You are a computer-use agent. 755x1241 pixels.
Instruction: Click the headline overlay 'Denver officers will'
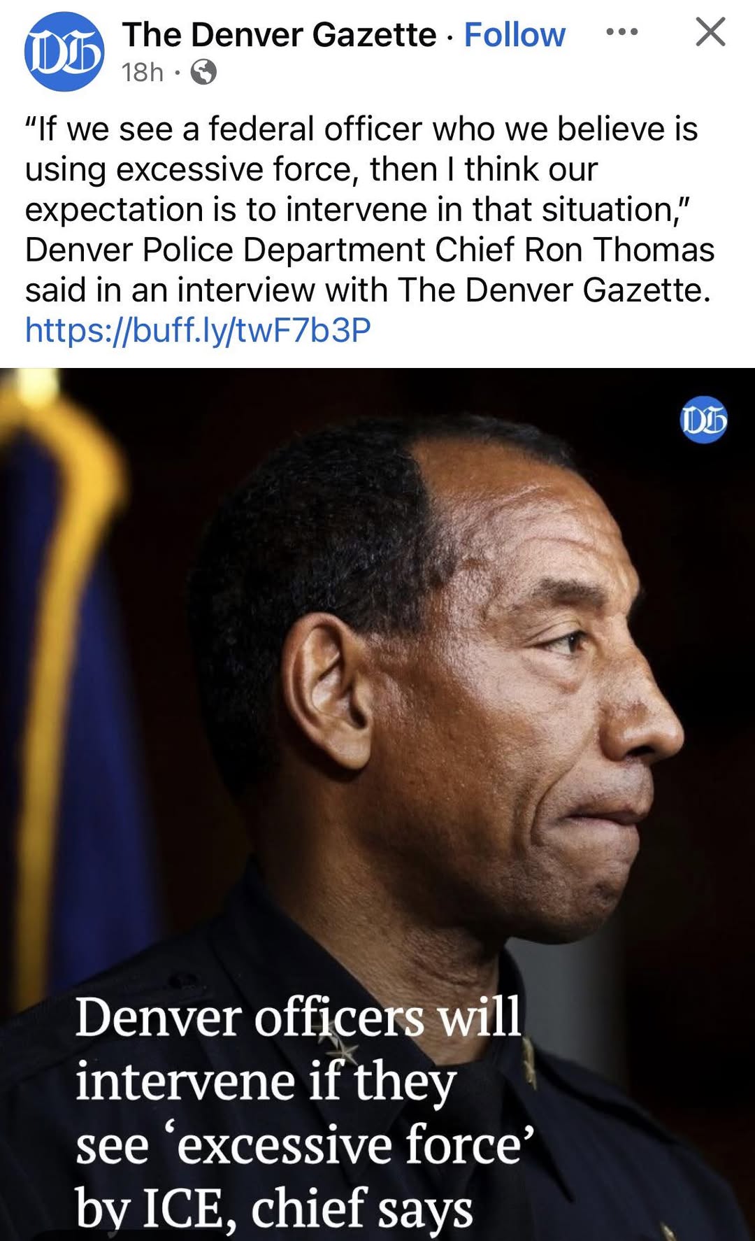pos(299,1016)
